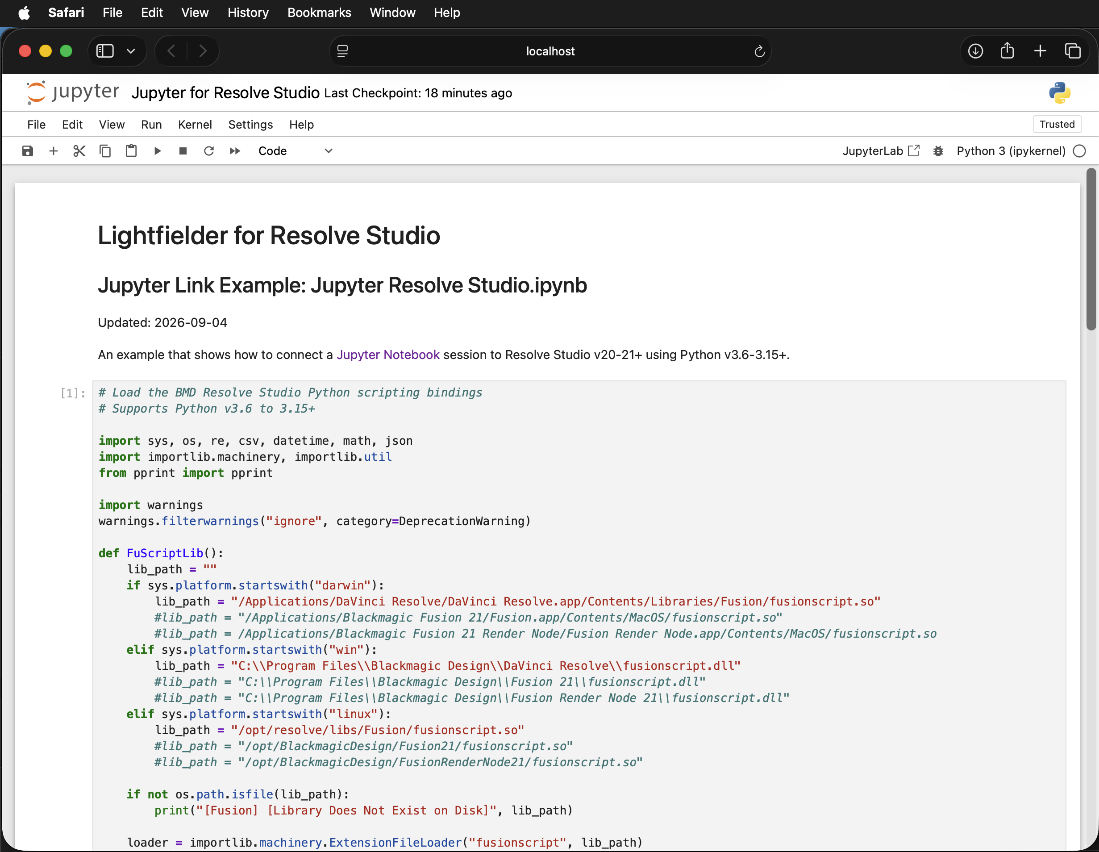Click the Trusted notebook button
The image size is (1099, 852).
tap(1057, 124)
